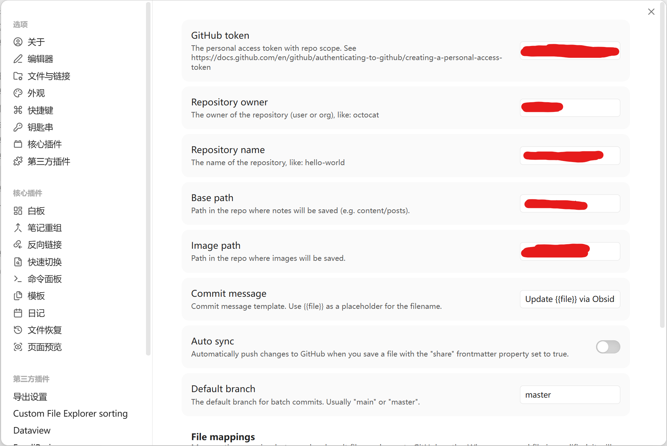Enable the Auto sync toggle
This screenshot has width=667, height=446.
pos(608,347)
